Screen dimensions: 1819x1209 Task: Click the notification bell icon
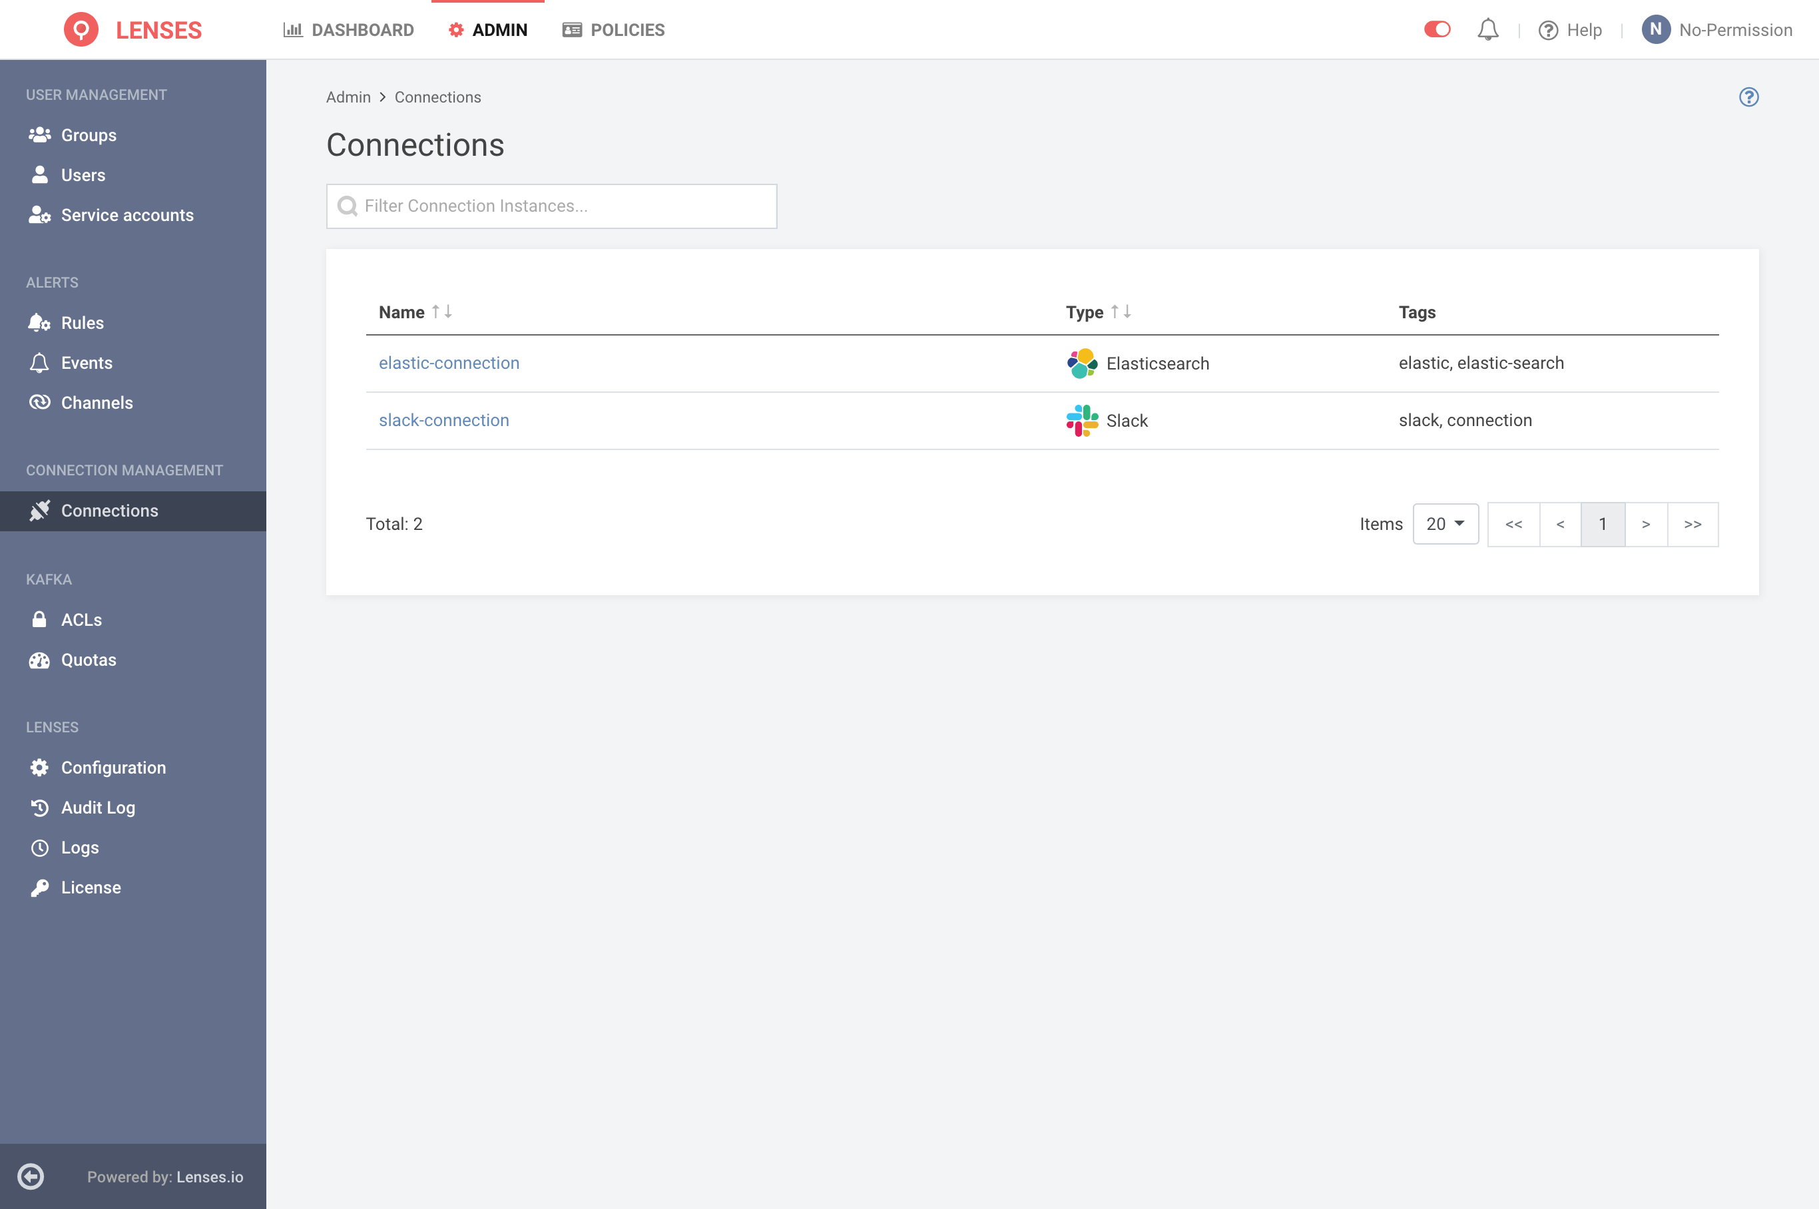[1487, 30]
